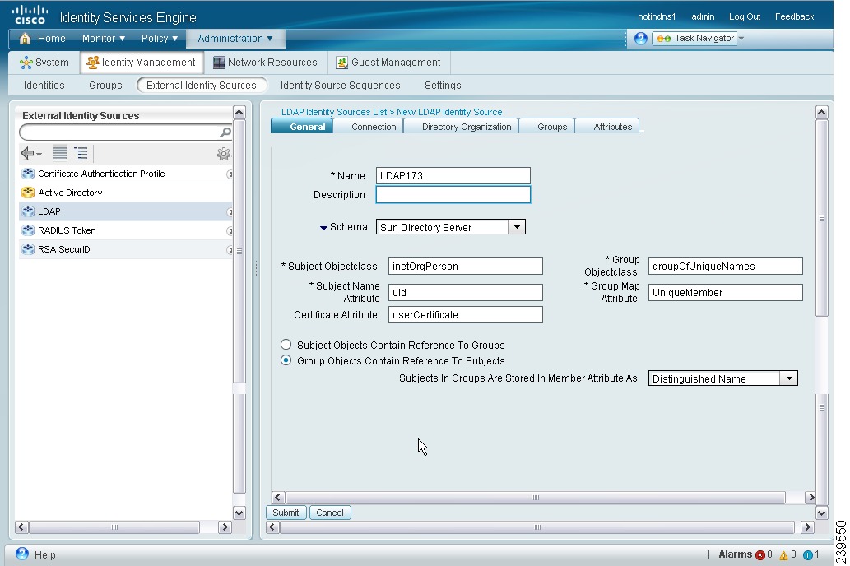Collapse the Schema section triangle
The height and width of the screenshot is (566, 850).
tap(323, 228)
